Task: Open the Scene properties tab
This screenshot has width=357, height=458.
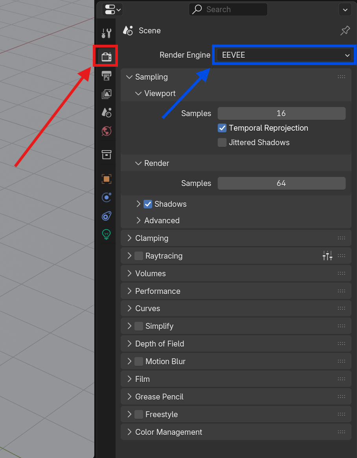Action: tap(106, 113)
